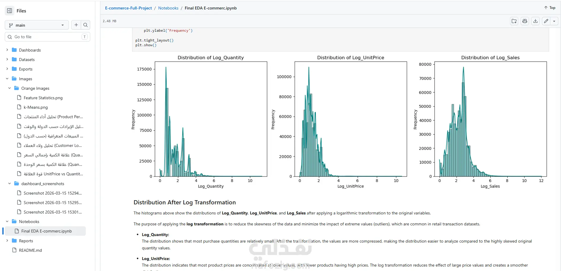Collapse the Images folder chevron
Screen dimensions: 561x271
pyautogui.click(x=7, y=79)
